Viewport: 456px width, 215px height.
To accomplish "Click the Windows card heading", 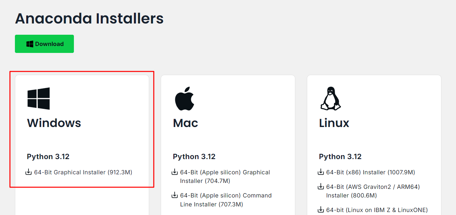I will tap(54, 123).
